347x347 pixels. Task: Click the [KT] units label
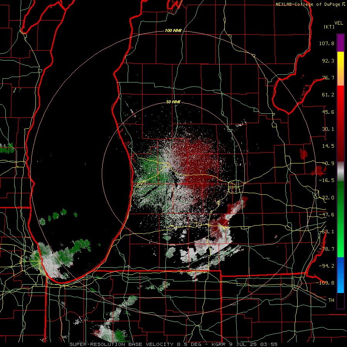tap(329, 27)
